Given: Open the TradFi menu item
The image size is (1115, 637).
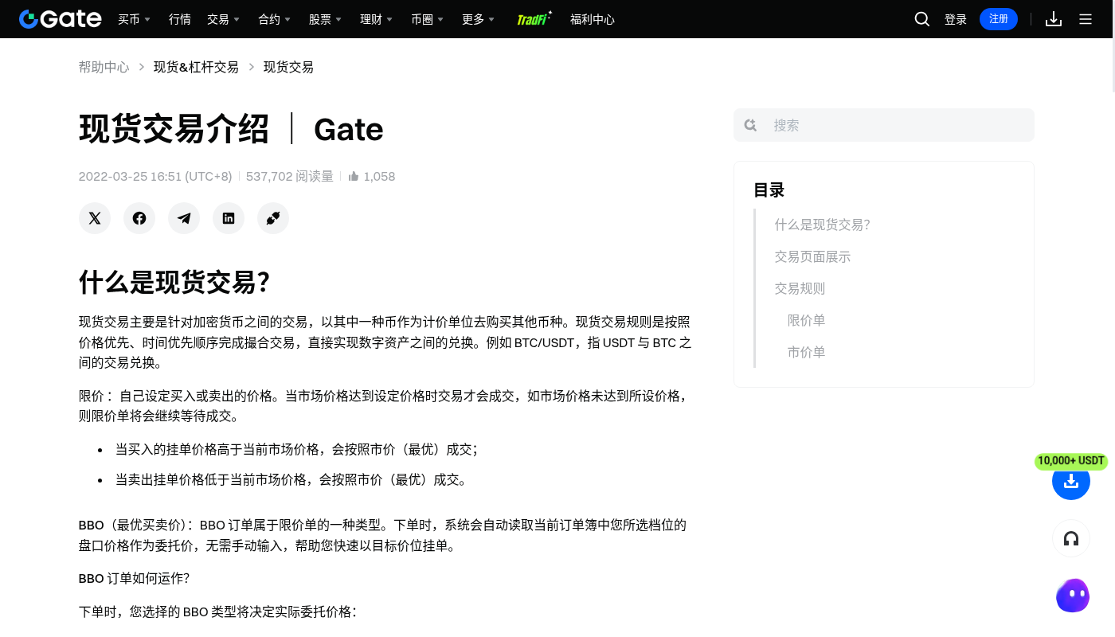Looking at the screenshot, I should point(534,18).
